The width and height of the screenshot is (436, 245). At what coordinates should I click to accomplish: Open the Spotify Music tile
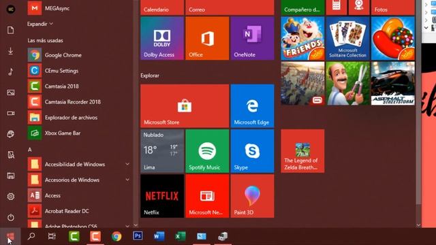207,151
